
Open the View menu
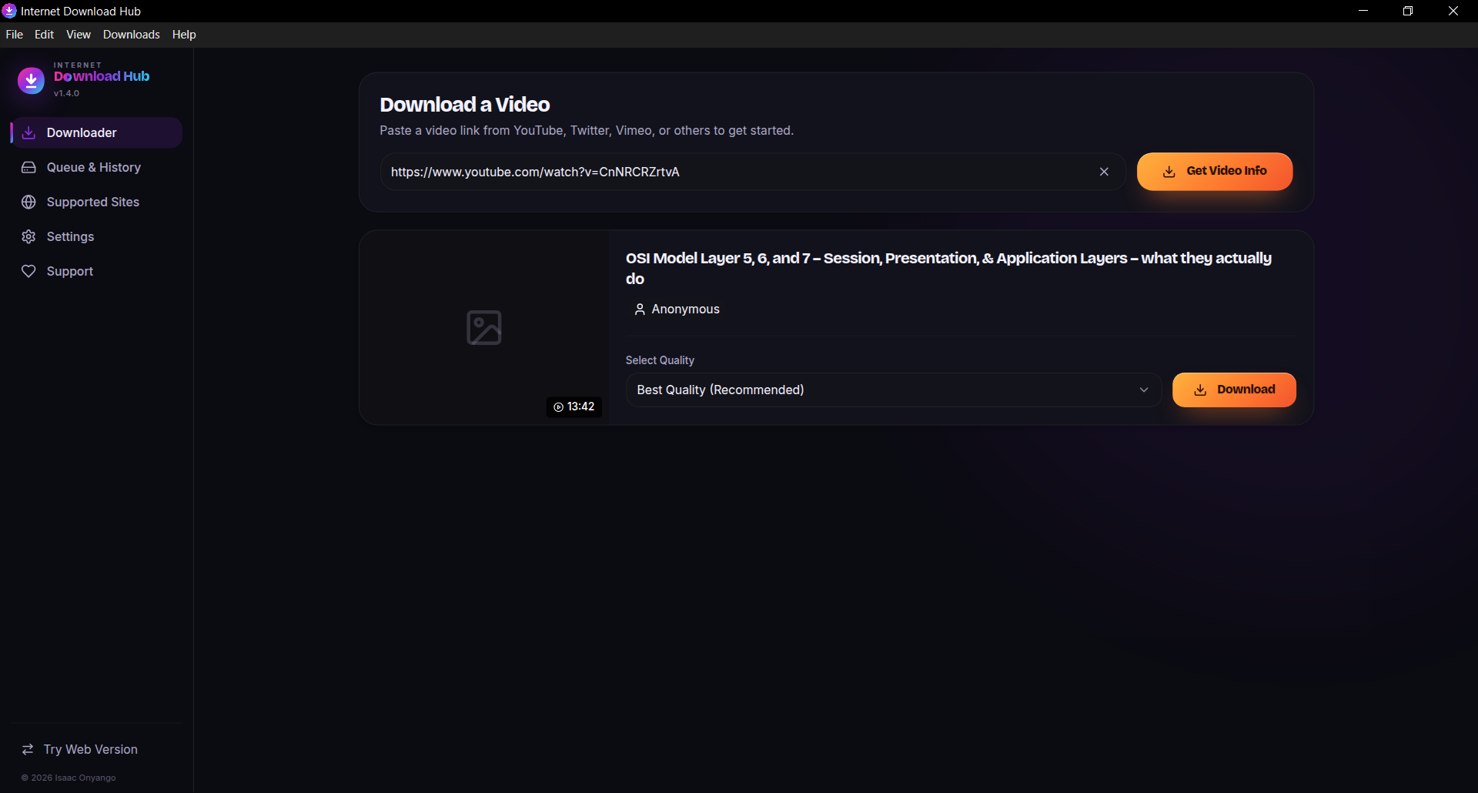79,35
